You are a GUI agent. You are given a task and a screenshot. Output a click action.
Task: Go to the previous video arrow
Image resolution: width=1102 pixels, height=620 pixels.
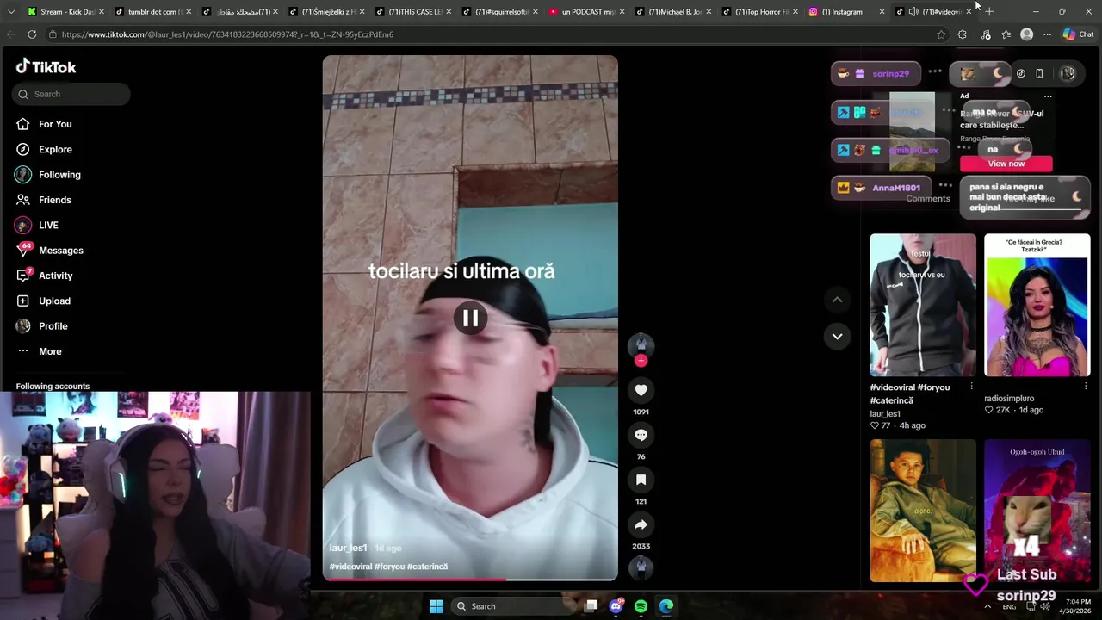pos(837,300)
